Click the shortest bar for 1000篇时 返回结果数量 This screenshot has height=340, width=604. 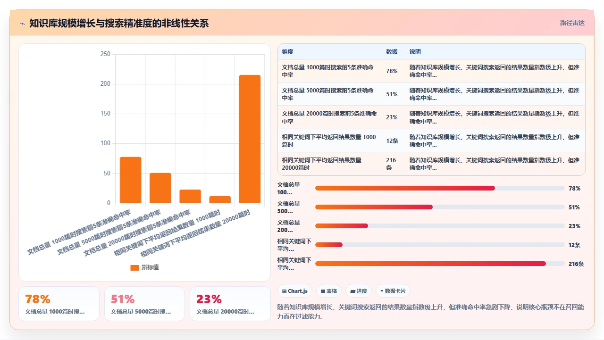pos(220,199)
